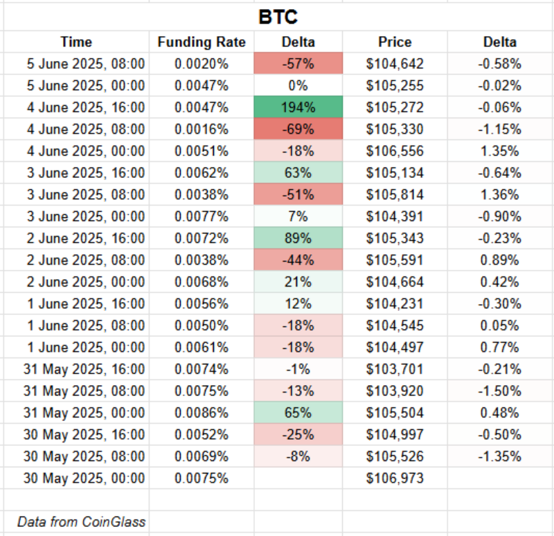Click the BTC title cell
The image size is (554, 536).
[x=278, y=17]
